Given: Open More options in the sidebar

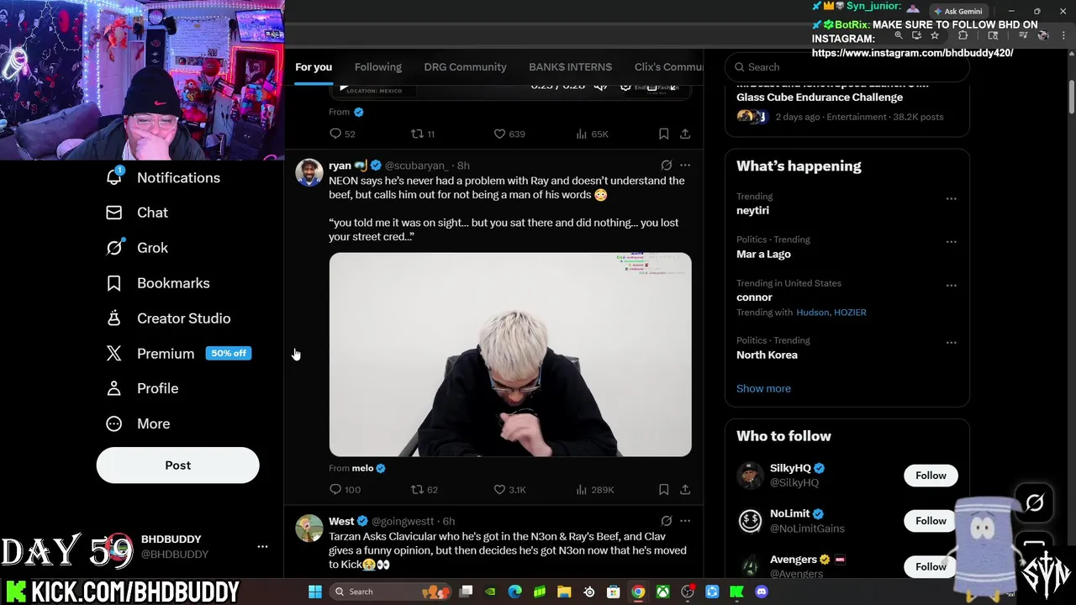Looking at the screenshot, I should pyautogui.click(x=139, y=423).
